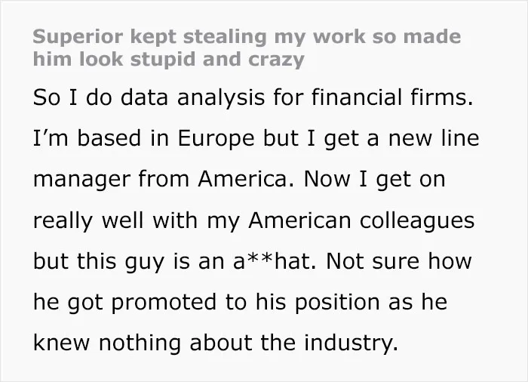This screenshot has height=382, width=528.
Task: Click the censored word "a**hat"
Action: click(x=275, y=261)
